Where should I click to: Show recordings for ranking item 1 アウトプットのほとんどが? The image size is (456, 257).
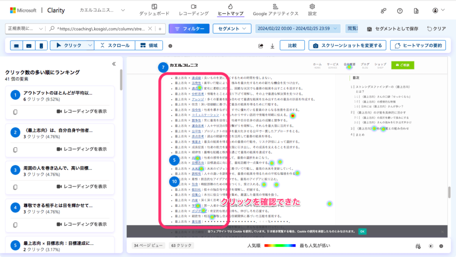coord(82,111)
